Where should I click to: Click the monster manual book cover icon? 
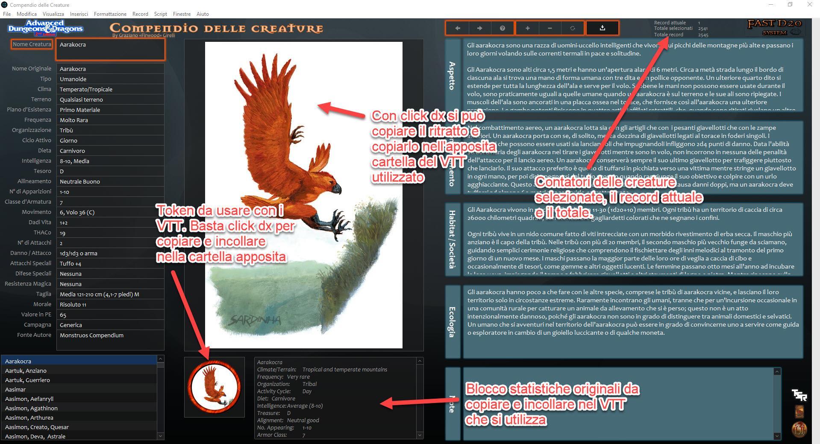pos(799,412)
